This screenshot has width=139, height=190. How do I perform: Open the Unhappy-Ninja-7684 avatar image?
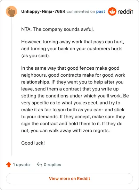[11, 11]
